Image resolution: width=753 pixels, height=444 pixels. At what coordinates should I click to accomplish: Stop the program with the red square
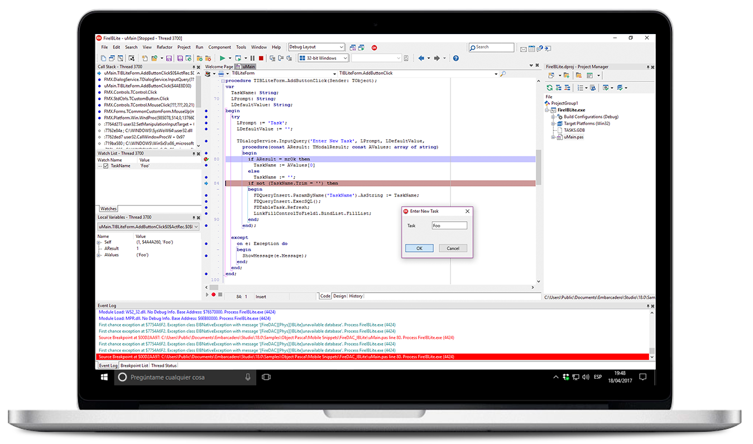[261, 58]
